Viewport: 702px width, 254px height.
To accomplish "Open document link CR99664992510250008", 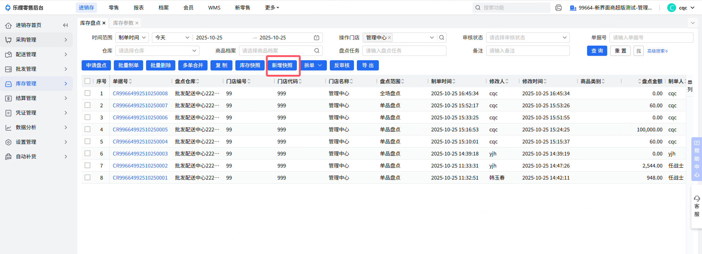I will 140,93.
